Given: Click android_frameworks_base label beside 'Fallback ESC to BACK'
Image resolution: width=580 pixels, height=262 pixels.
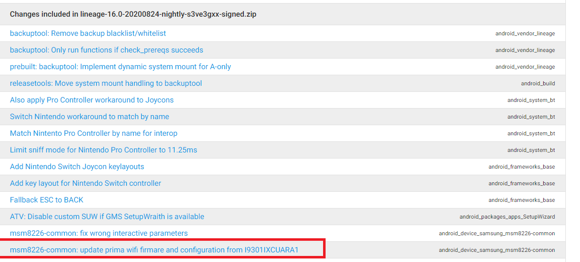Looking at the screenshot, I should tap(521, 200).
